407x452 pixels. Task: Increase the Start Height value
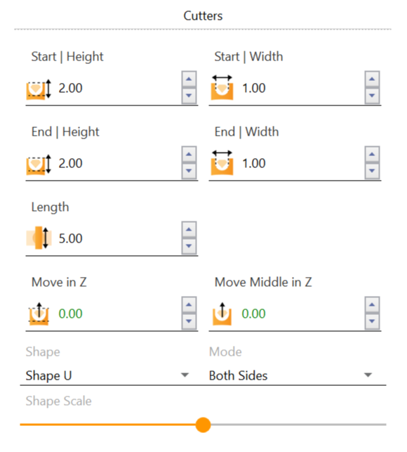(189, 79)
